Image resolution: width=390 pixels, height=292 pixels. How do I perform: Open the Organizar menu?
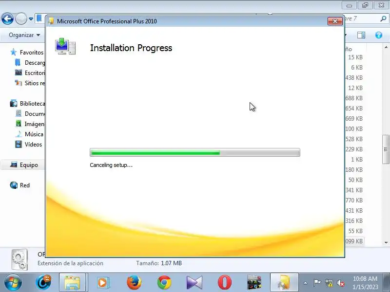coord(24,35)
